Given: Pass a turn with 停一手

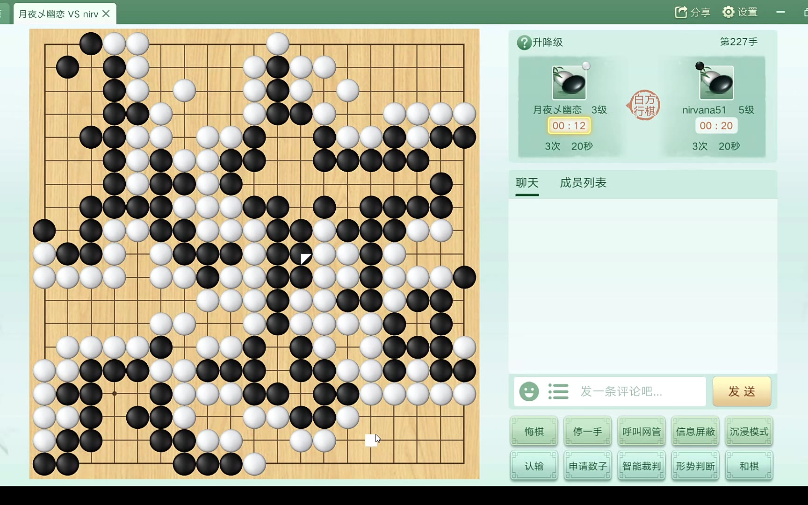Looking at the screenshot, I should click(588, 431).
